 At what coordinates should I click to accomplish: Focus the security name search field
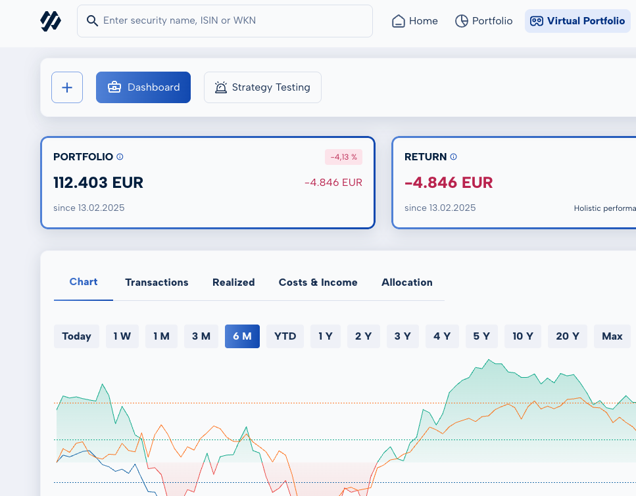(x=225, y=21)
